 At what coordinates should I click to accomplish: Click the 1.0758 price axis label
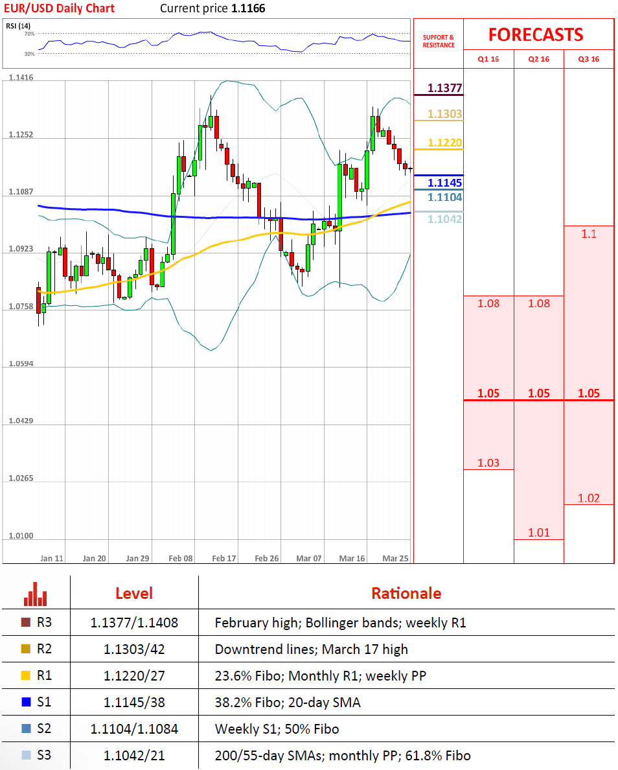coord(21,307)
